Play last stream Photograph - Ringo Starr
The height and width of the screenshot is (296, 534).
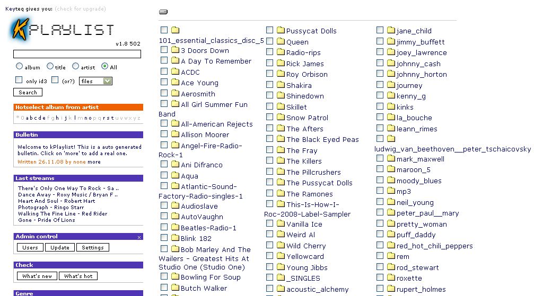click(51, 207)
